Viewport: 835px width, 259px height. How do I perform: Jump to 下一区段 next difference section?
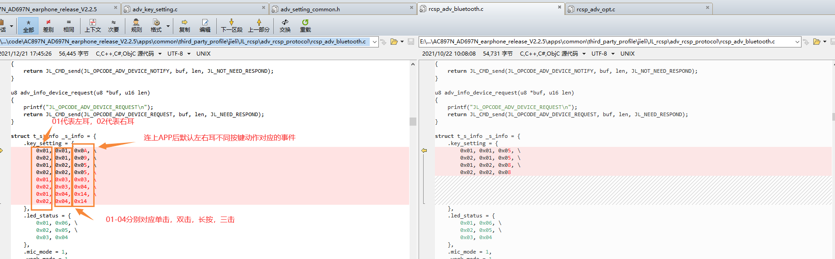pos(232,26)
